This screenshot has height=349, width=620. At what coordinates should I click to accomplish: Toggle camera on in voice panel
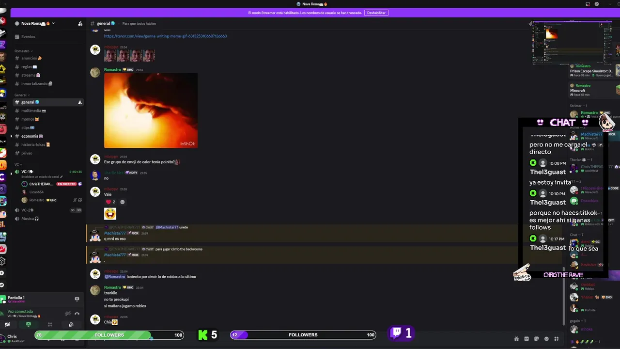click(7, 324)
